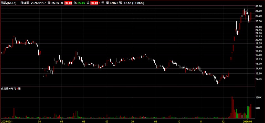Click the latest red candlestick at chart right edge
265x123 pixels.
[251, 16]
